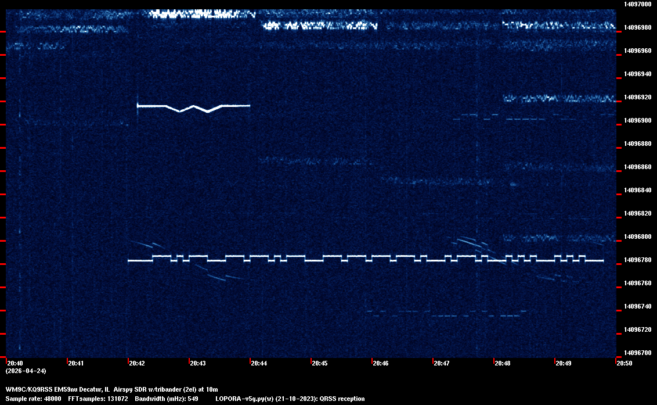Click the 14096840 frequency label

[x=638, y=190]
